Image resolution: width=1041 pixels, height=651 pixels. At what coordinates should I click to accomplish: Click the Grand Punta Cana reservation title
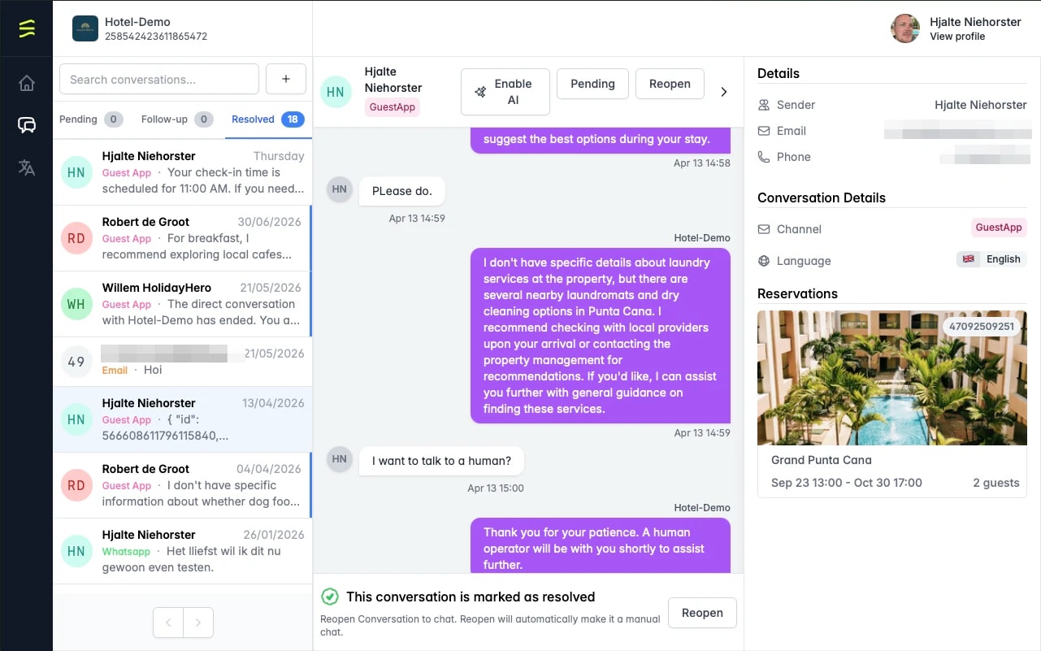tap(822, 460)
